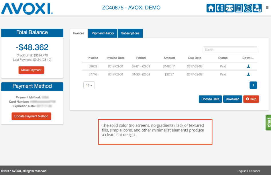Click the amount $22.37
This screenshot has height=175, width=271.
(169, 74)
